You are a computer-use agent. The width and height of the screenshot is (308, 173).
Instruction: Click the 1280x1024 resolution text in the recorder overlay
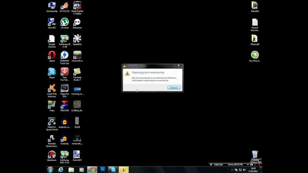[x=218, y=165]
